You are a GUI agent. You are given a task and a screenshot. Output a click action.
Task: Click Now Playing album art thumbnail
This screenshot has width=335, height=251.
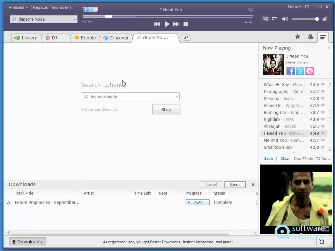pyautogui.click(x=273, y=65)
